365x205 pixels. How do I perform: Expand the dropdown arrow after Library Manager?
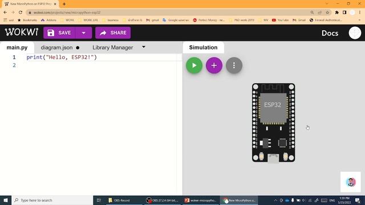(x=144, y=47)
